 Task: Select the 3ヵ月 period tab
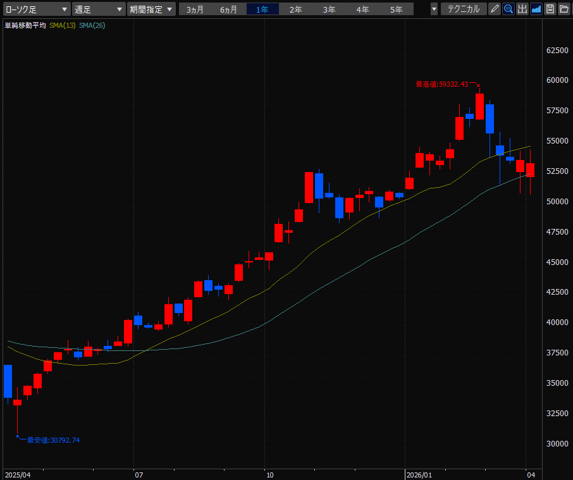[x=195, y=9]
